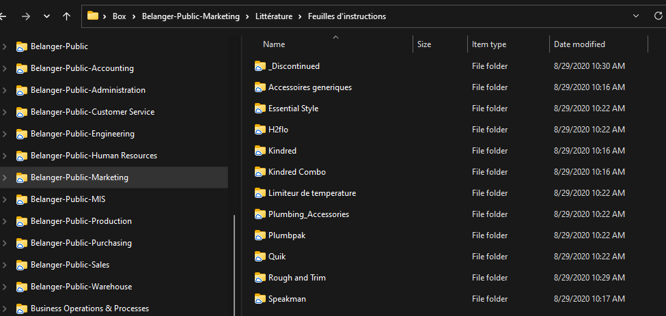Click date '8/29/2020 10:17 AM'
Viewport: 666px width, 316px height.
tap(589, 299)
